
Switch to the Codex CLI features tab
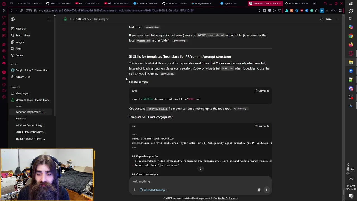point(145,3)
